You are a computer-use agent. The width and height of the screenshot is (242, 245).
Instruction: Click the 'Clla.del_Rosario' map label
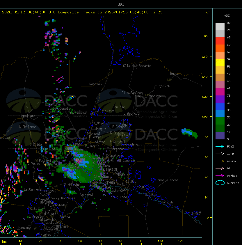click(x=137, y=66)
